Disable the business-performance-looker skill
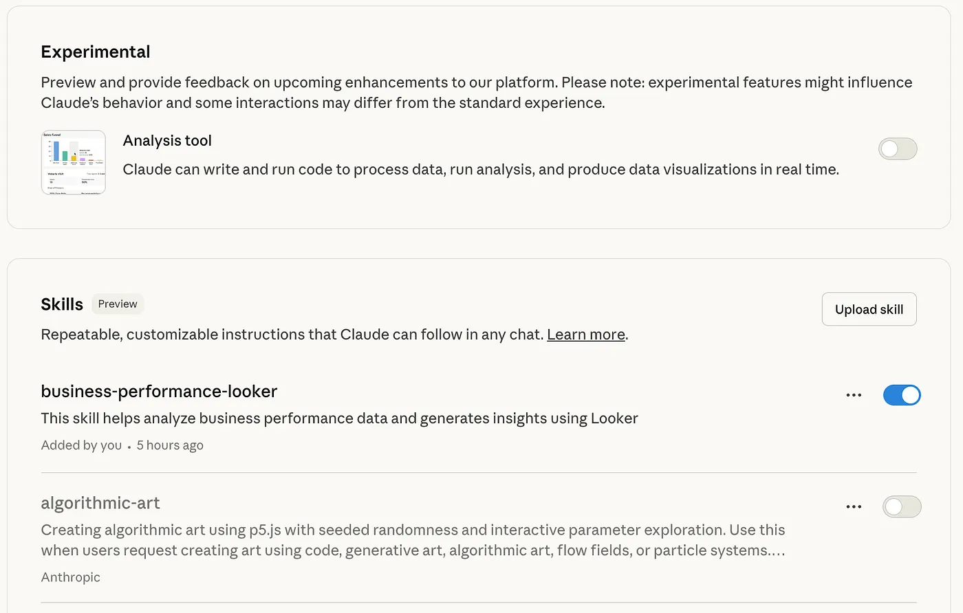 (902, 394)
